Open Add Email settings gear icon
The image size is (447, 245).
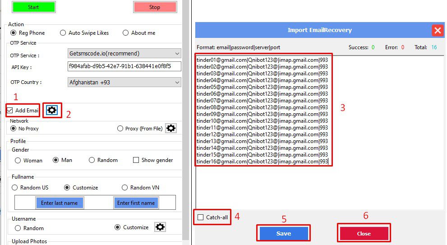[52, 110]
